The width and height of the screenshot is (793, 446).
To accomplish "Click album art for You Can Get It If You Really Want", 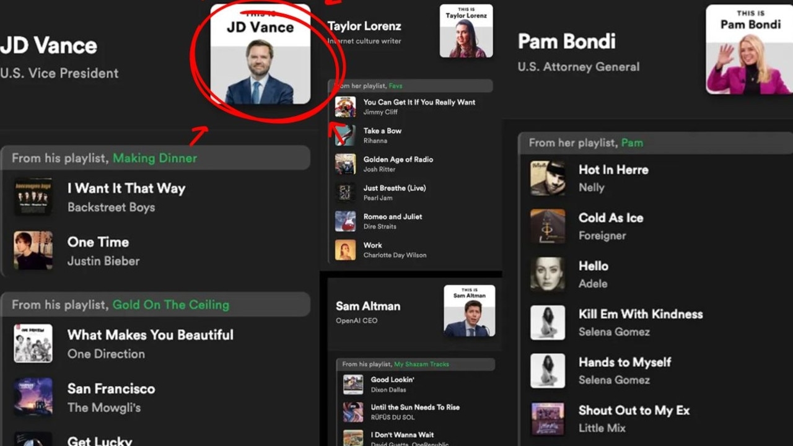I will [346, 107].
